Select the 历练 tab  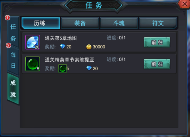(41, 23)
